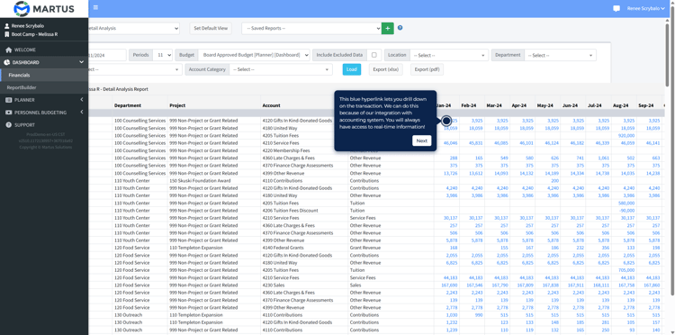Screen dimensions: 675x335
Task: Click the Support icon in sidebar
Action: coord(9,125)
